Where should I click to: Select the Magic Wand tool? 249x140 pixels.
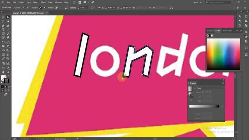[x=3, y=21]
